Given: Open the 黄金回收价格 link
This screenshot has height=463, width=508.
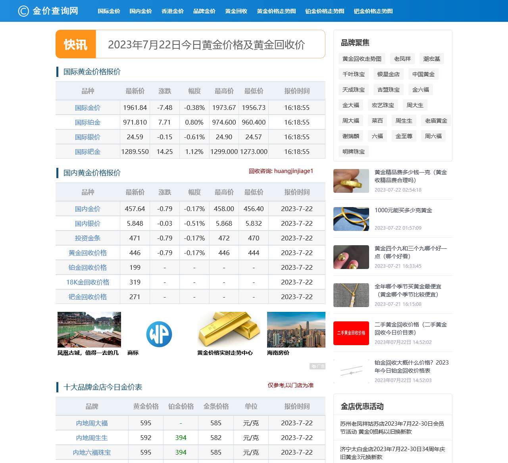Looking at the screenshot, I should coord(88,253).
